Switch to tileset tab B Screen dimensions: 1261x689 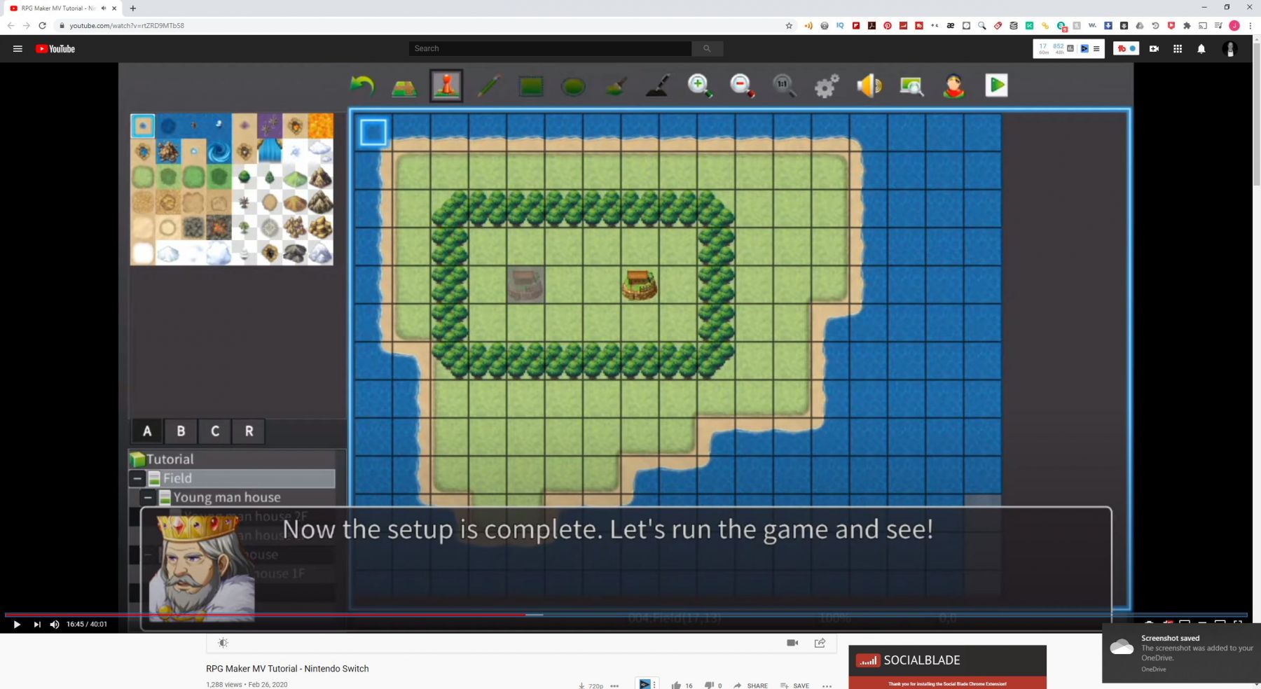[181, 431]
